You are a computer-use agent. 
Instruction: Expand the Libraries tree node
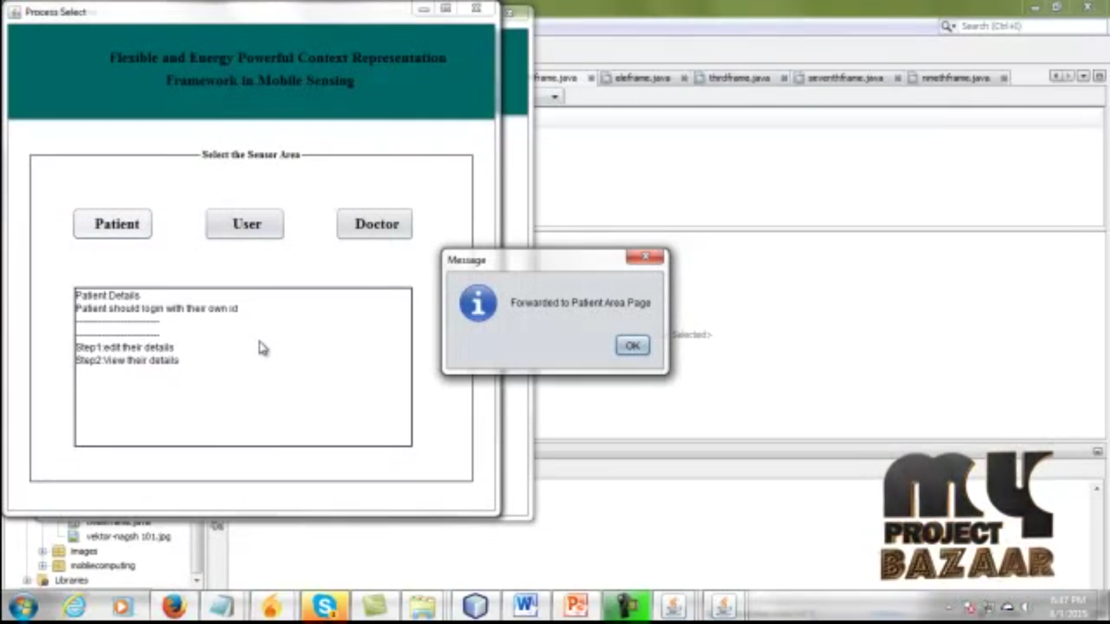coord(27,580)
